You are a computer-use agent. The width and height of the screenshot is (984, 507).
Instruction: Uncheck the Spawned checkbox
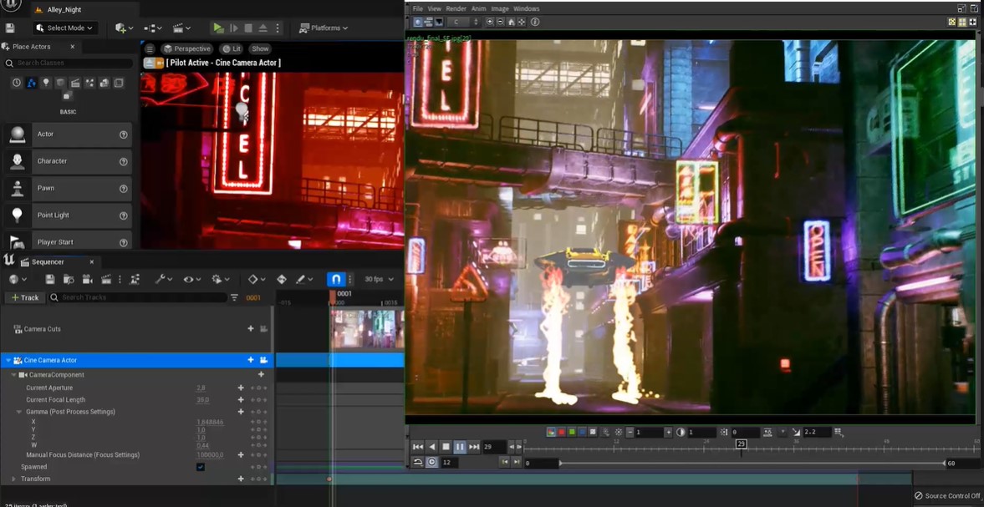click(x=201, y=467)
